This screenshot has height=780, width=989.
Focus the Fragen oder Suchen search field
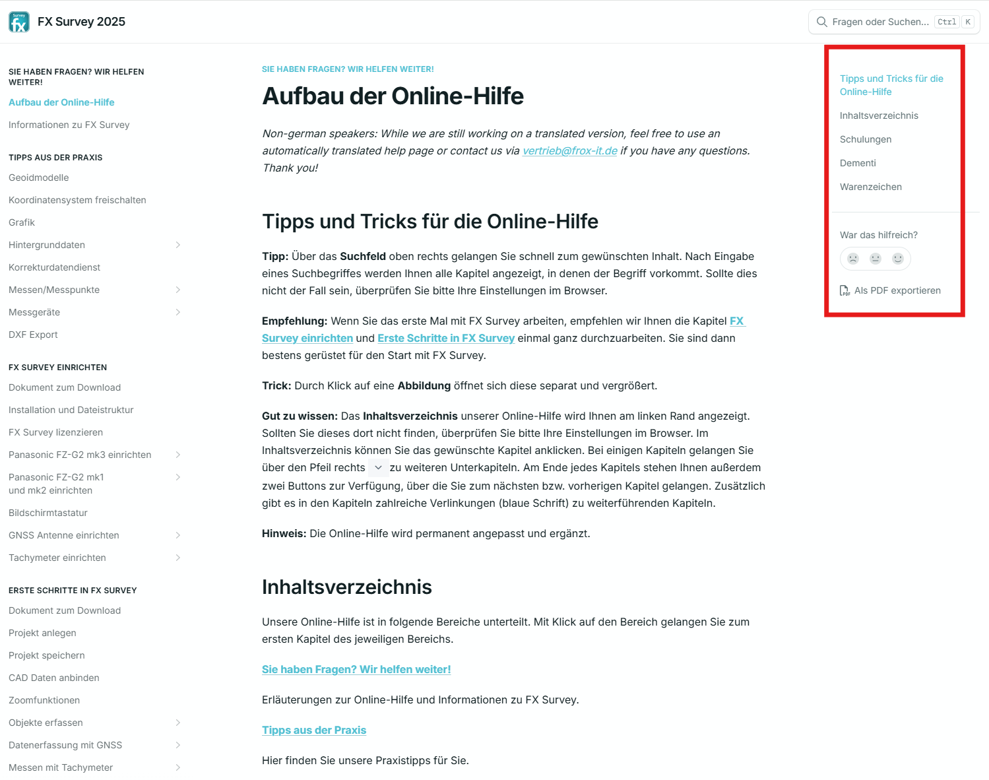880,22
